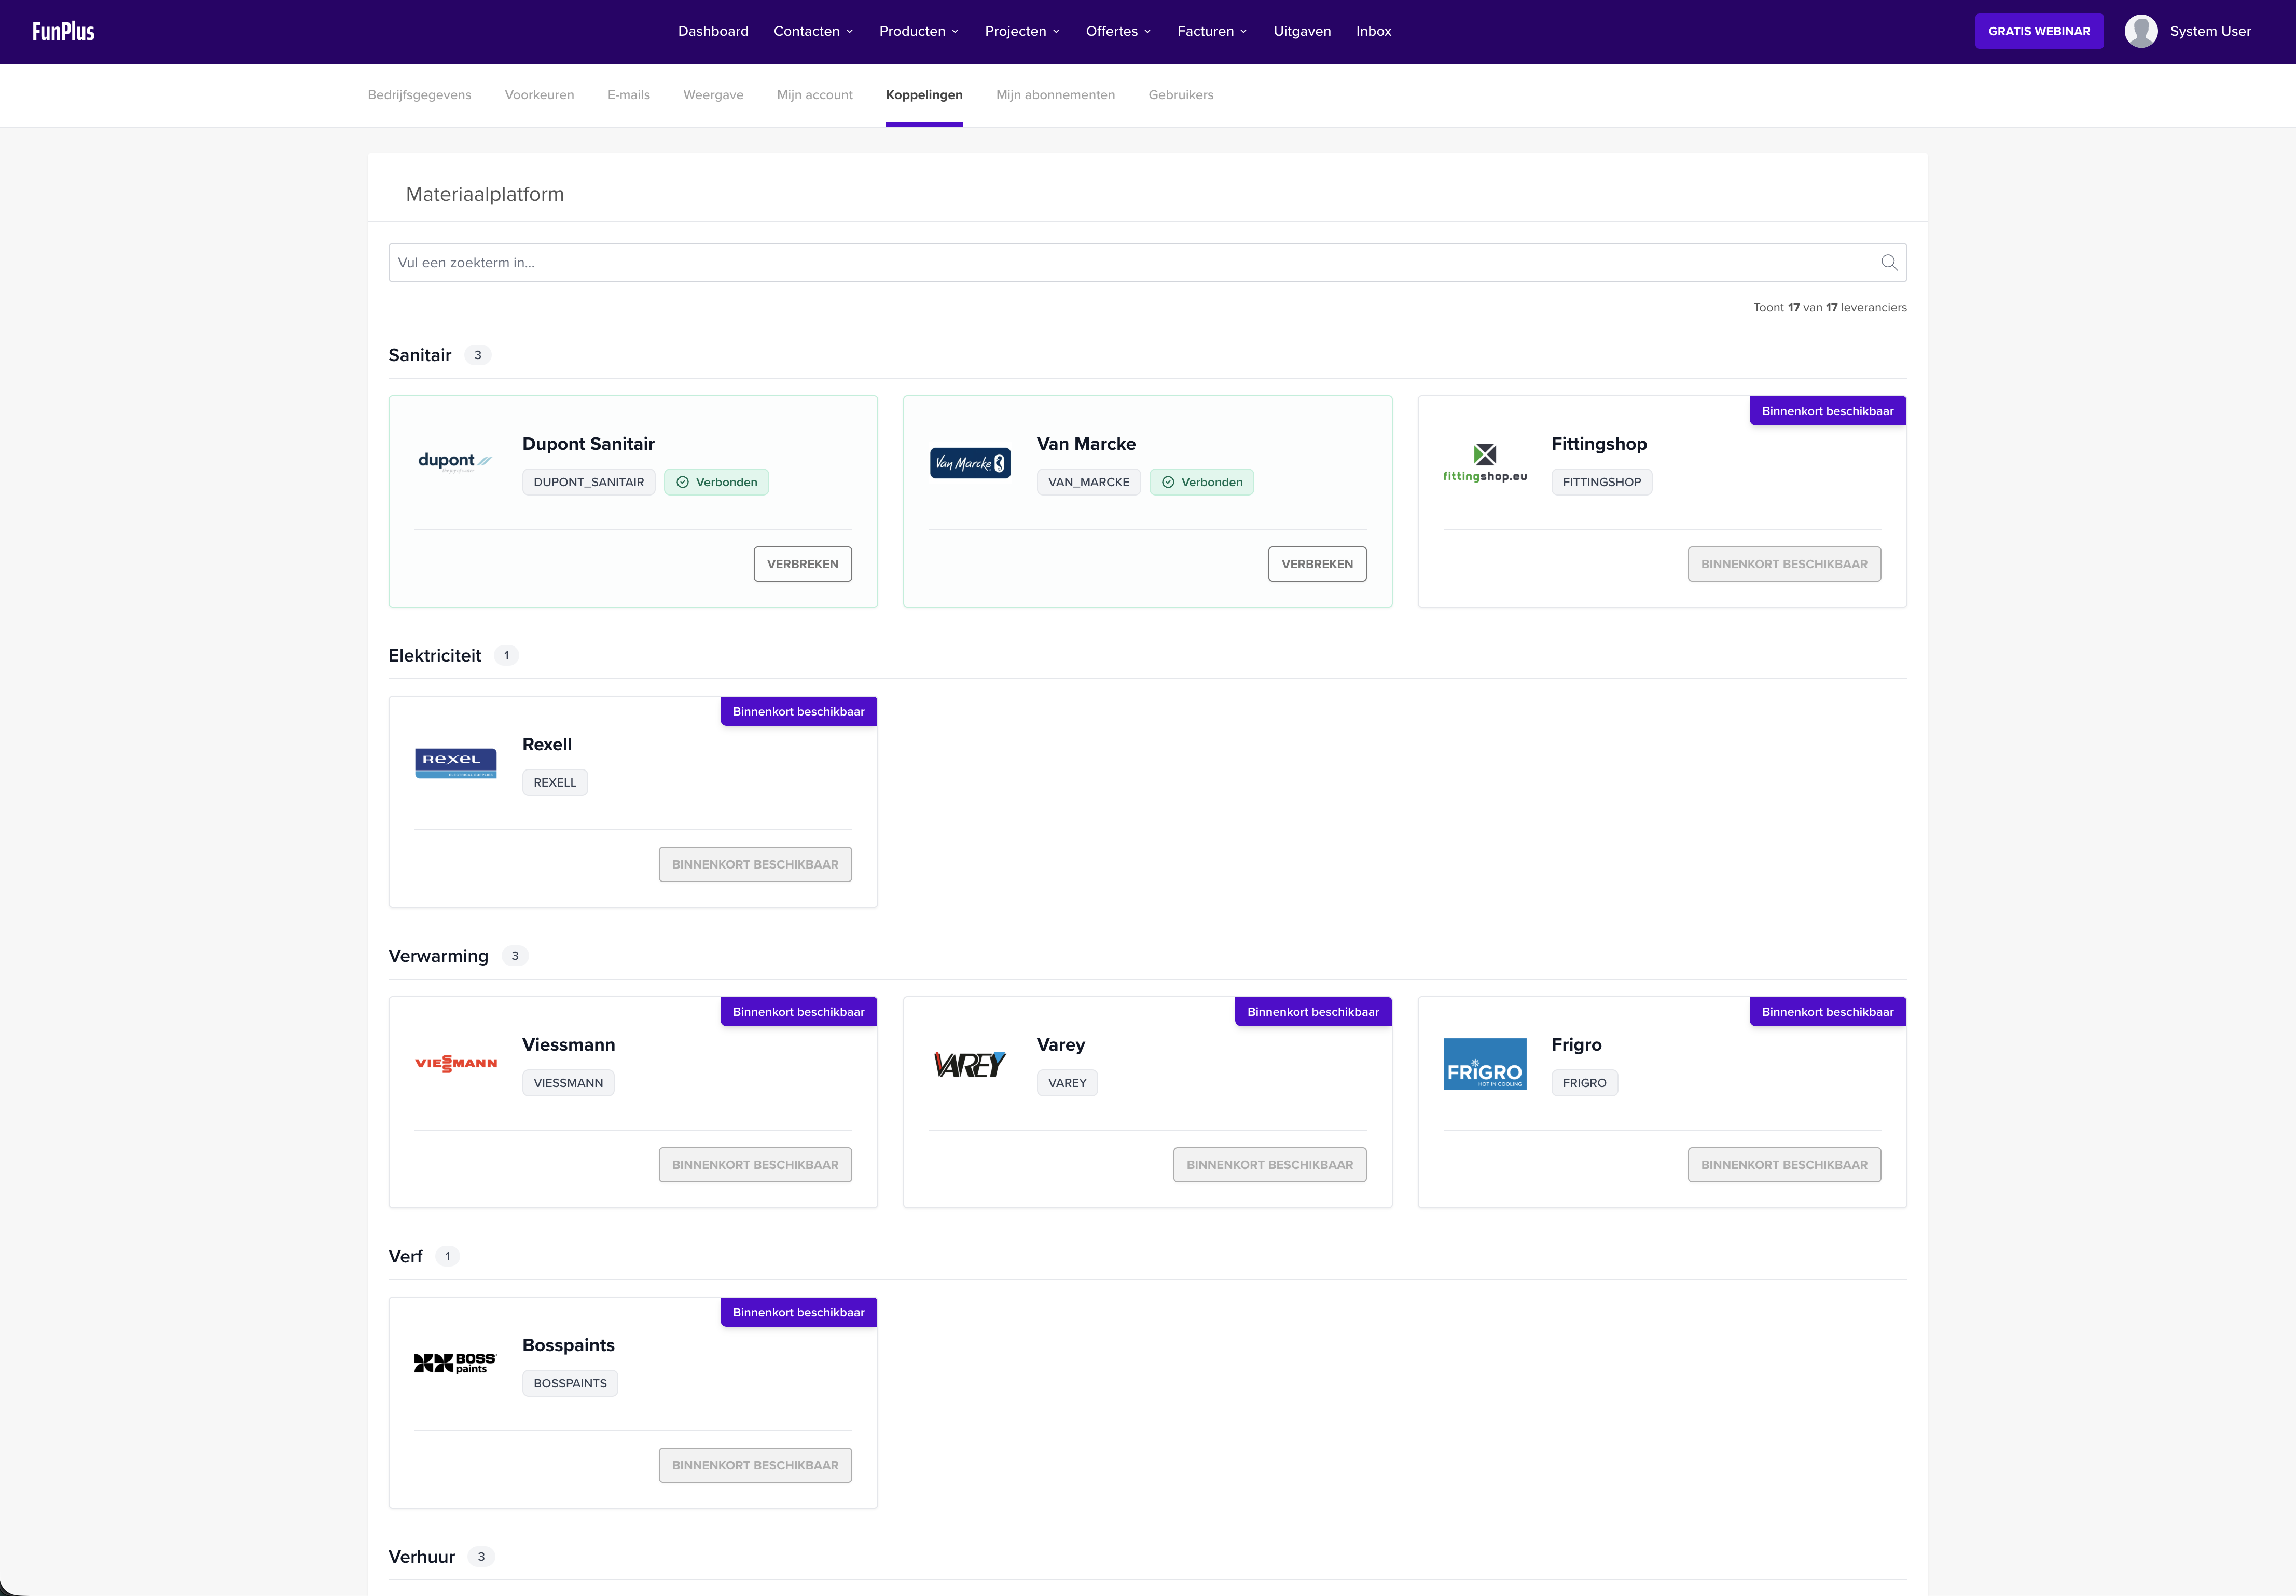Click the Dupont Sanitair logo

click(x=455, y=461)
